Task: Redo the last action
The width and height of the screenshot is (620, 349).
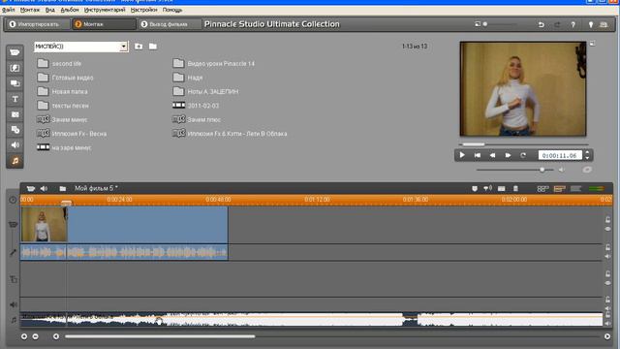Action: pos(557,24)
